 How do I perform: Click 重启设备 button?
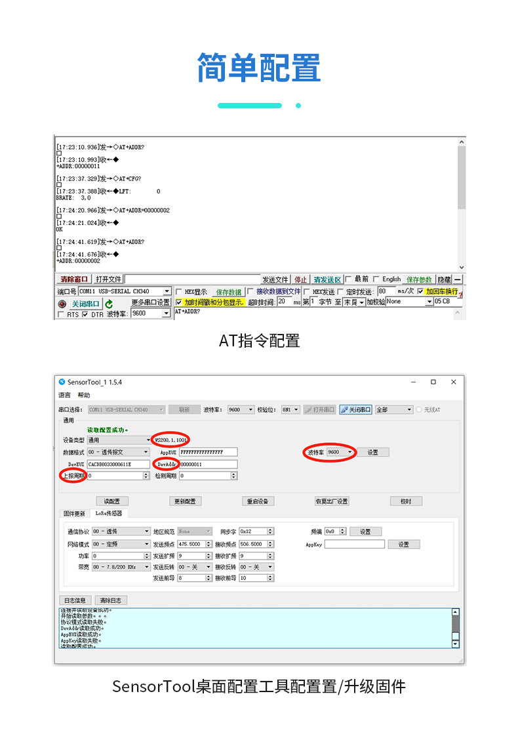(x=258, y=501)
